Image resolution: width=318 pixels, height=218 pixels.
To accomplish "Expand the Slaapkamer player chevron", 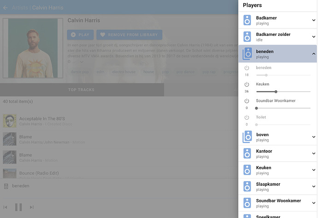I will (x=313, y=187).
